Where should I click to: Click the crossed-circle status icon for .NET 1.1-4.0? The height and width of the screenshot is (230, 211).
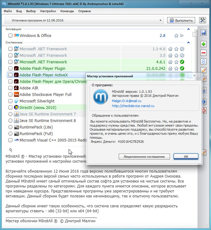[182, 49]
